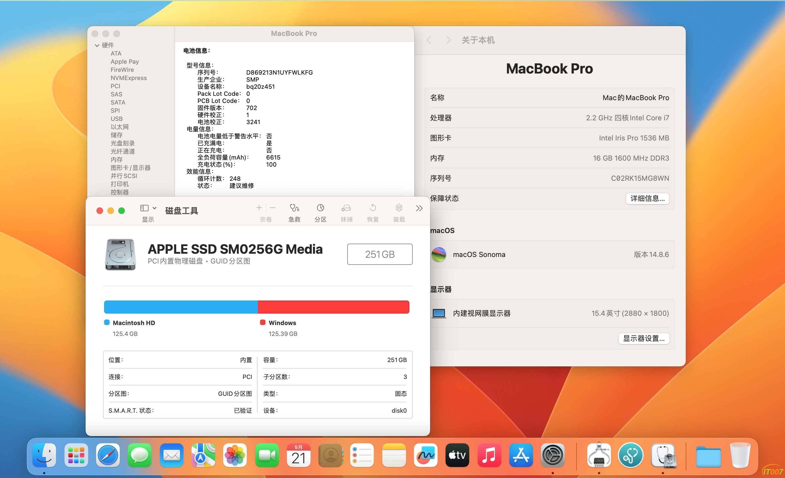This screenshot has height=478, width=785.
Task: Click the Mac的MacBook Pro name value
Action: tap(636, 98)
